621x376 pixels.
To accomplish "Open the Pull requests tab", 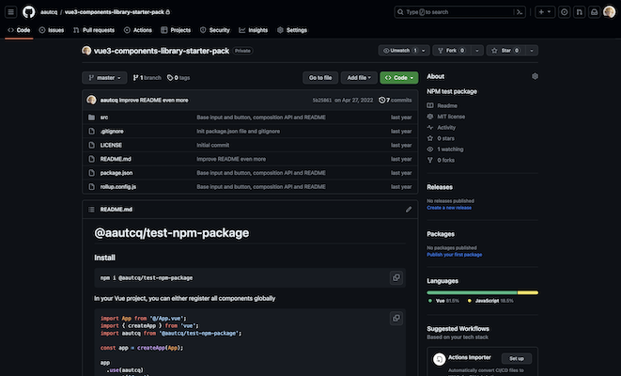I will click(x=94, y=30).
